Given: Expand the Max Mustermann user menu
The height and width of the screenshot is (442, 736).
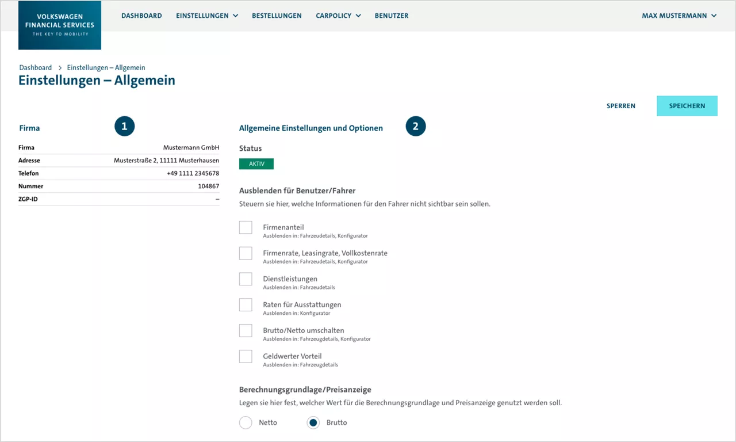Looking at the screenshot, I should [x=680, y=16].
